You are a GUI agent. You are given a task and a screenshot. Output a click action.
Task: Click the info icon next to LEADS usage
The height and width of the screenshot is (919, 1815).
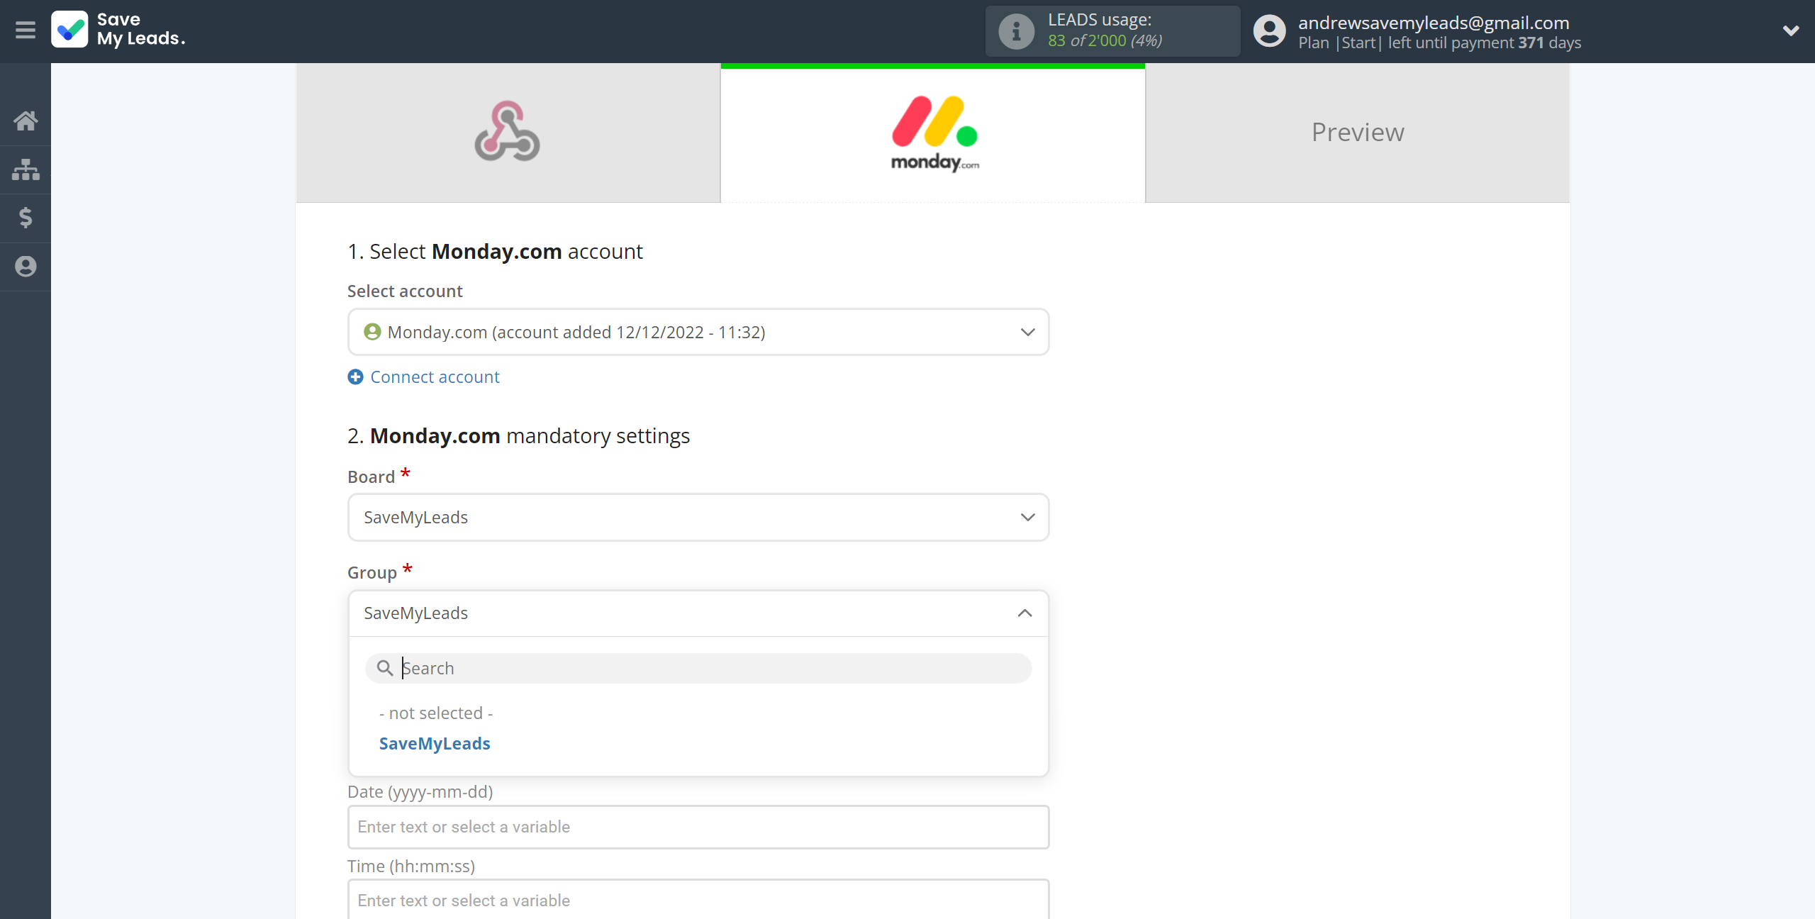tap(1015, 32)
